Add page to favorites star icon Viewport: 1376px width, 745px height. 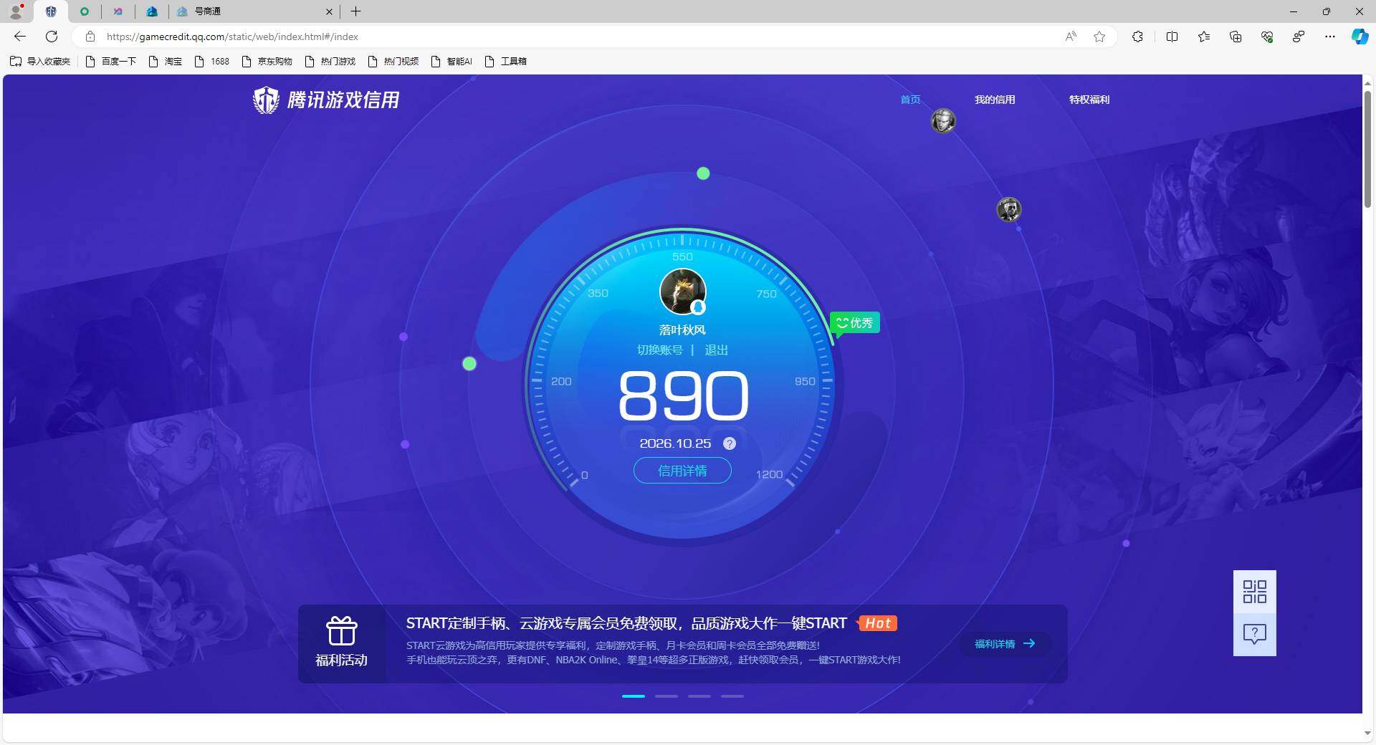point(1099,37)
